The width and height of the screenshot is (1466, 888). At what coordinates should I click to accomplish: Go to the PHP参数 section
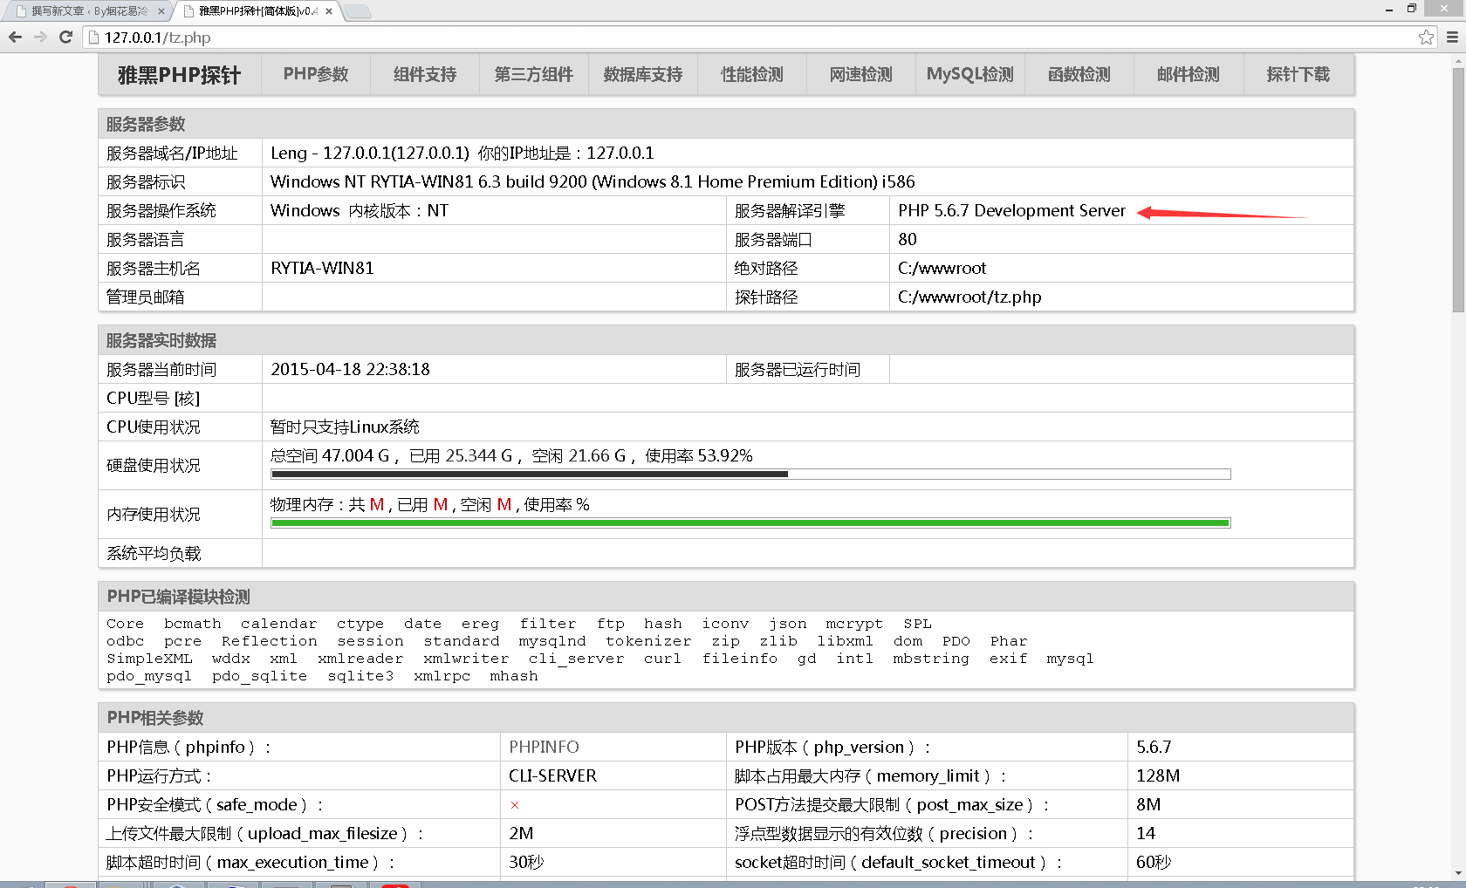pyautogui.click(x=316, y=75)
